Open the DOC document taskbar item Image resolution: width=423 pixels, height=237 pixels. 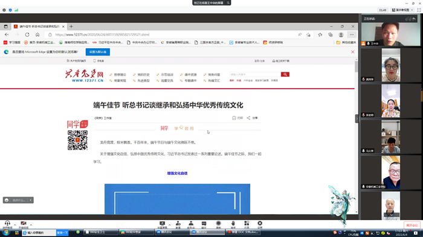click(x=243, y=232)
